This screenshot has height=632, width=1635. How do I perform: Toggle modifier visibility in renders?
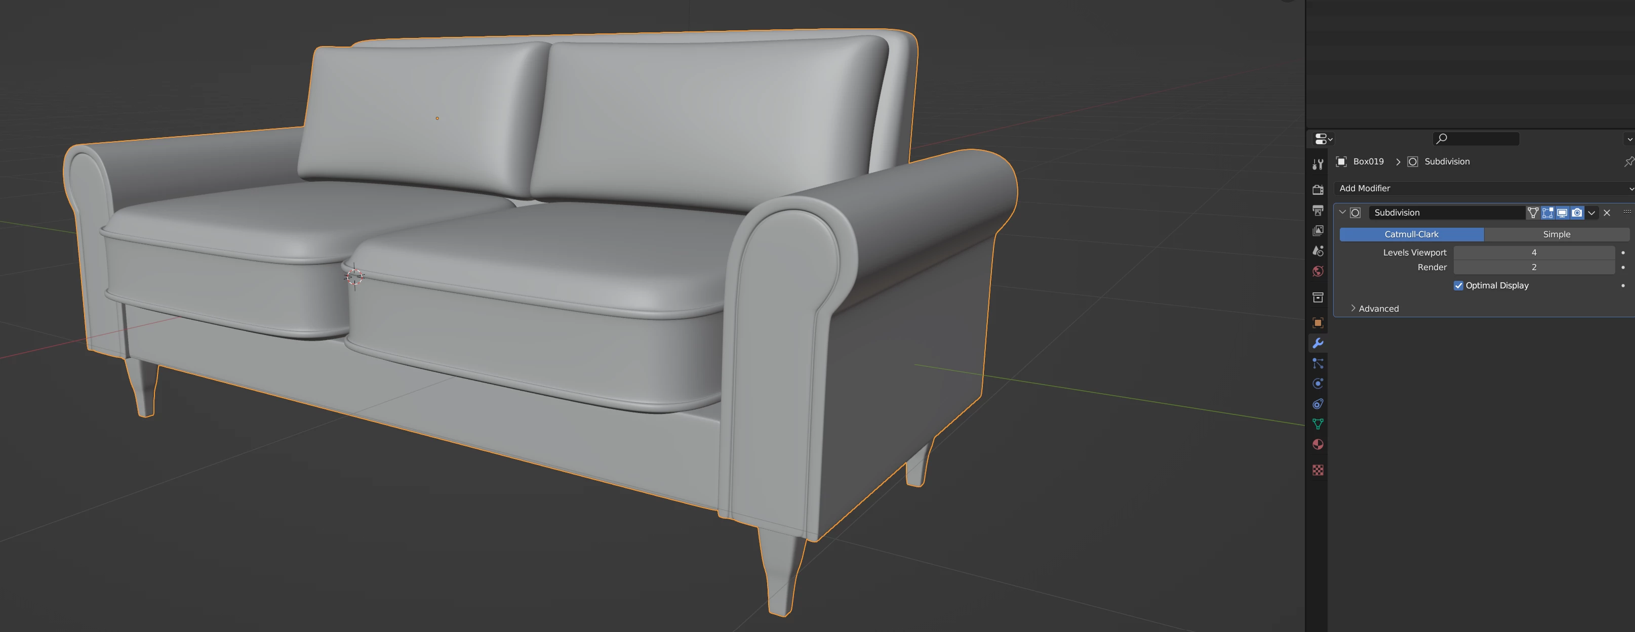1577,213
